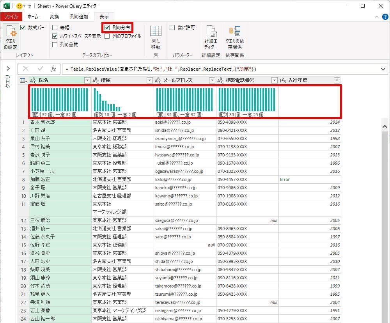Collapse the ribbon with the caret icon

377,17
